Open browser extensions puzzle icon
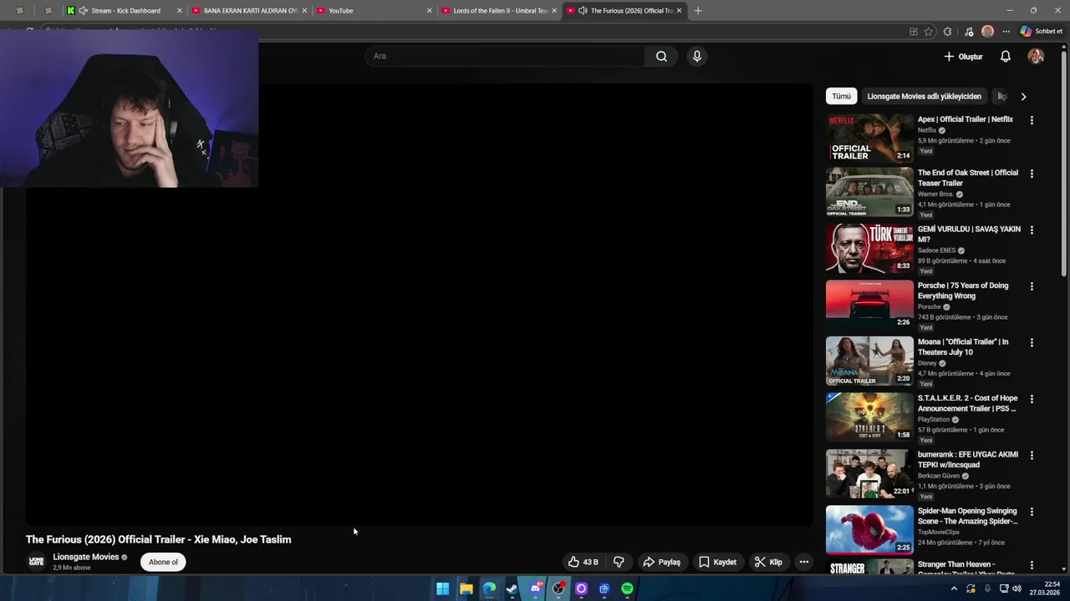 (947, 32)
